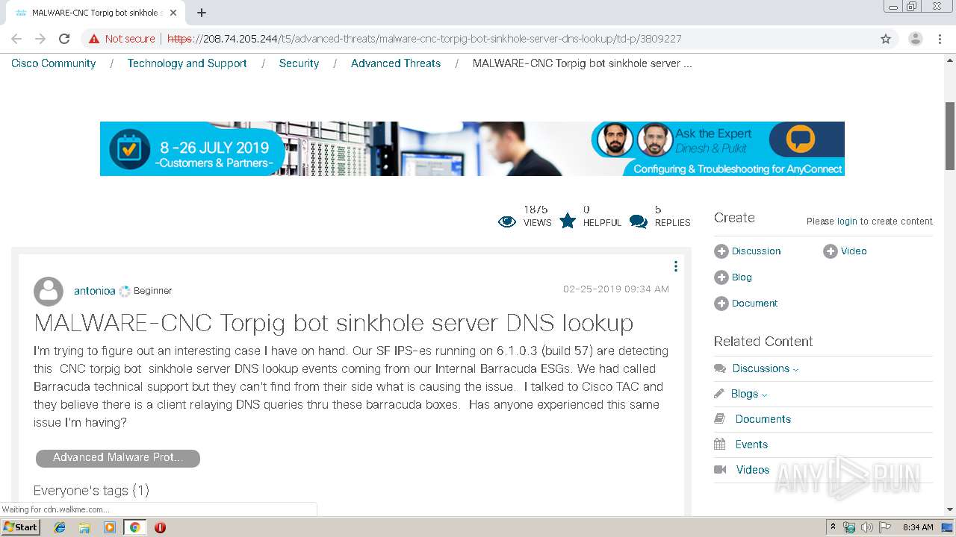This screenshot has height=537, width=956.
Task: Go back with browser back arrow
Action: [16, 39]
